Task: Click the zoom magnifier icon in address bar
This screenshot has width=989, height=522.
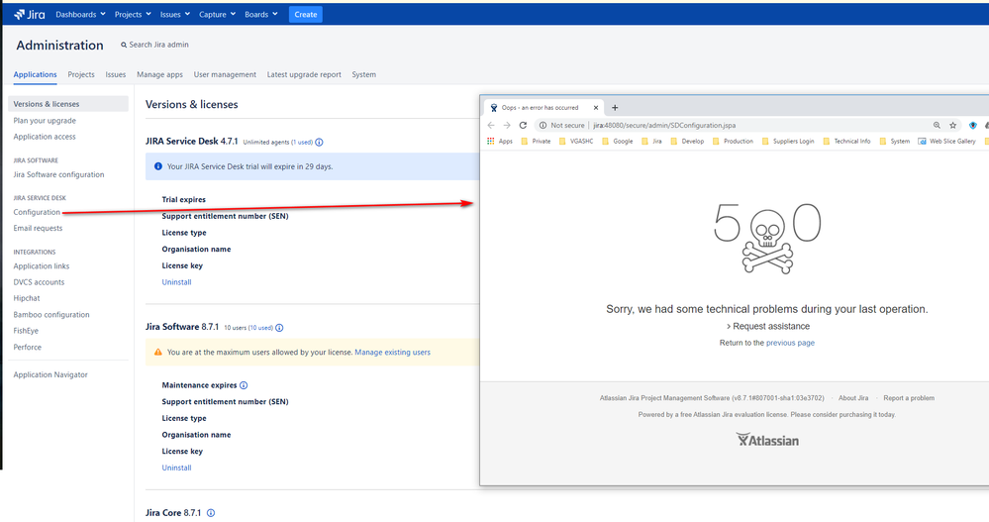Action: pos(937,125)
